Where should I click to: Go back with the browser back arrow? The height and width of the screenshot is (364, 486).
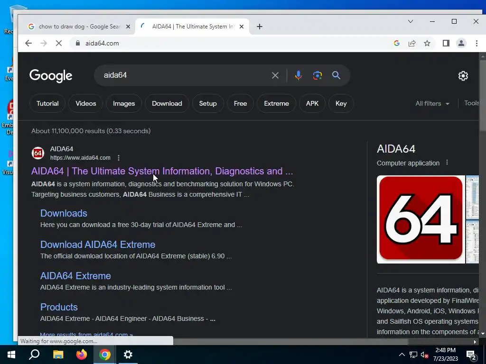tap(28, 43)
